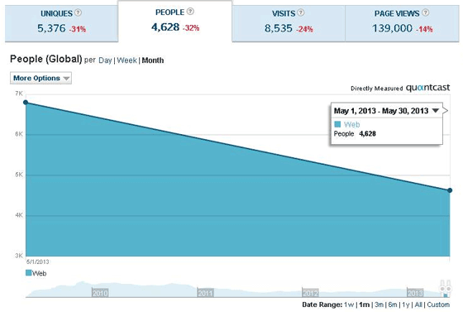Click the Web legend color square

[28, 273]
